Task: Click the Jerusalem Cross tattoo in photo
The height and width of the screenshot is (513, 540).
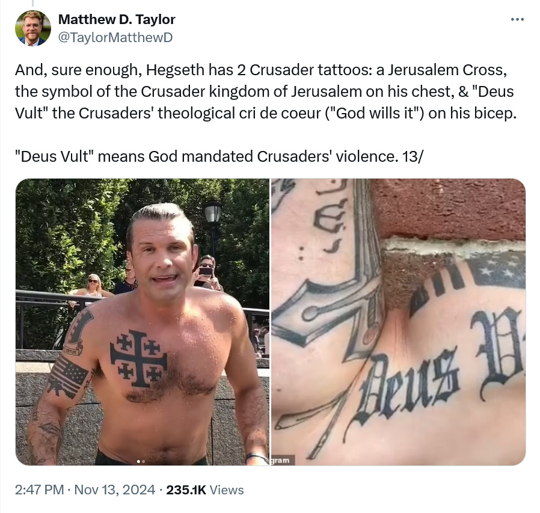Action: point(138,358)
